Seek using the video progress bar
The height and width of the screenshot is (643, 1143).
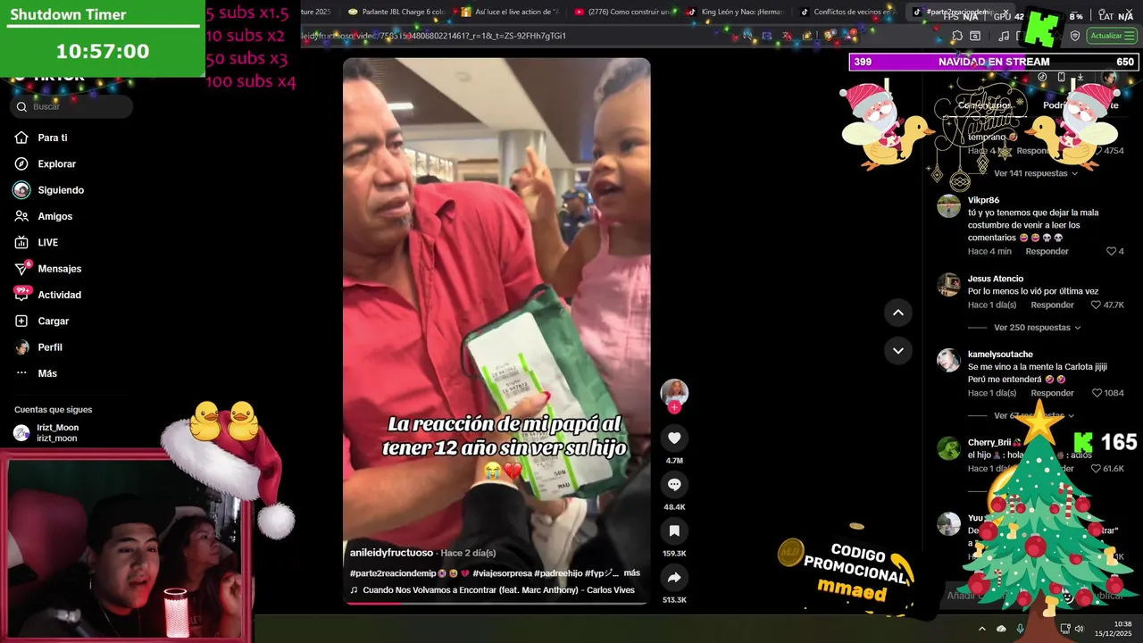click(x=496, y=603)
